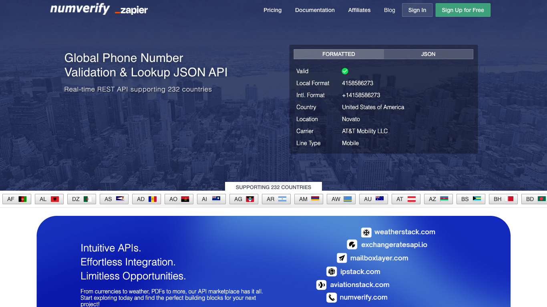Click the location value Novato
The image size is (547, 307).
click(x=351, y=119)
